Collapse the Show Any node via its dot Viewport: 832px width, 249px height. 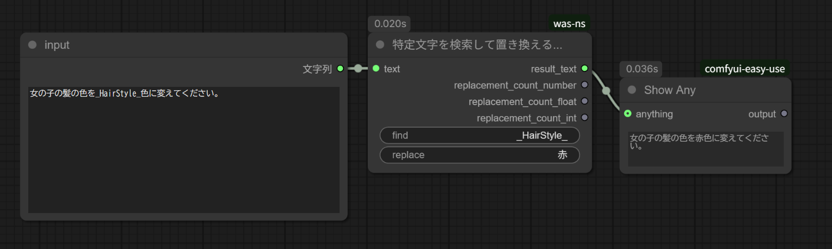click(x=631, y=90)
